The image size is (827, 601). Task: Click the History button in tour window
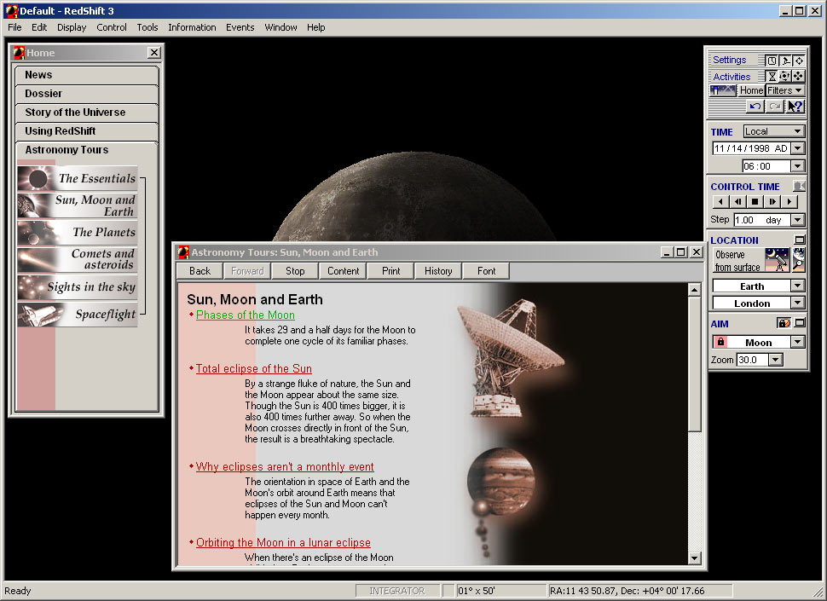tap(438, 271)
